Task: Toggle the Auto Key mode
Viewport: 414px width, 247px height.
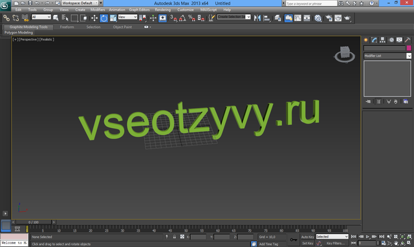Action: pyautogui.click(x=308, y=237)
